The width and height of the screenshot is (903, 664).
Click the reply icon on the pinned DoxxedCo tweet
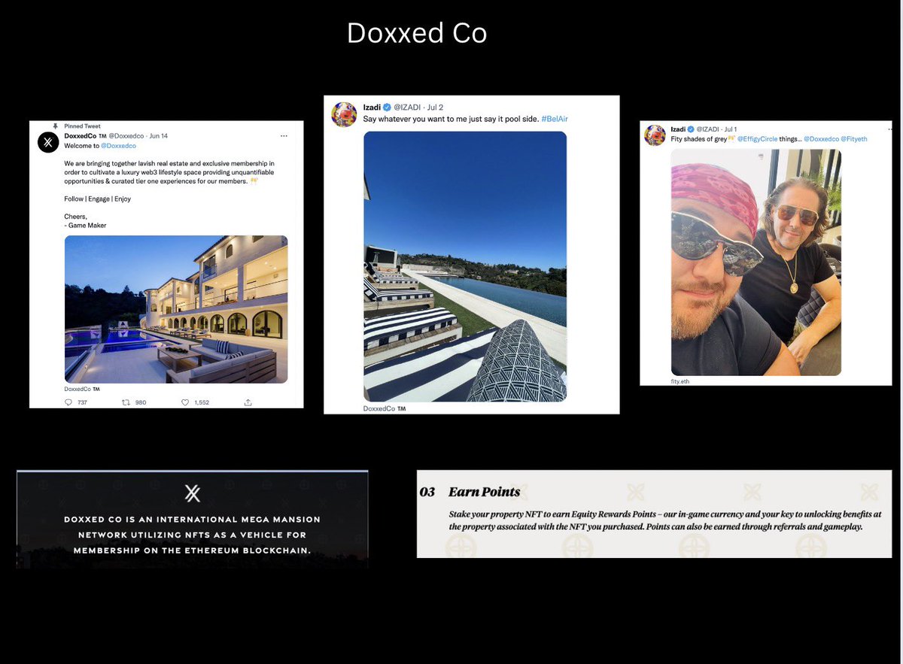pyautogui.click(x=68, y=403)
